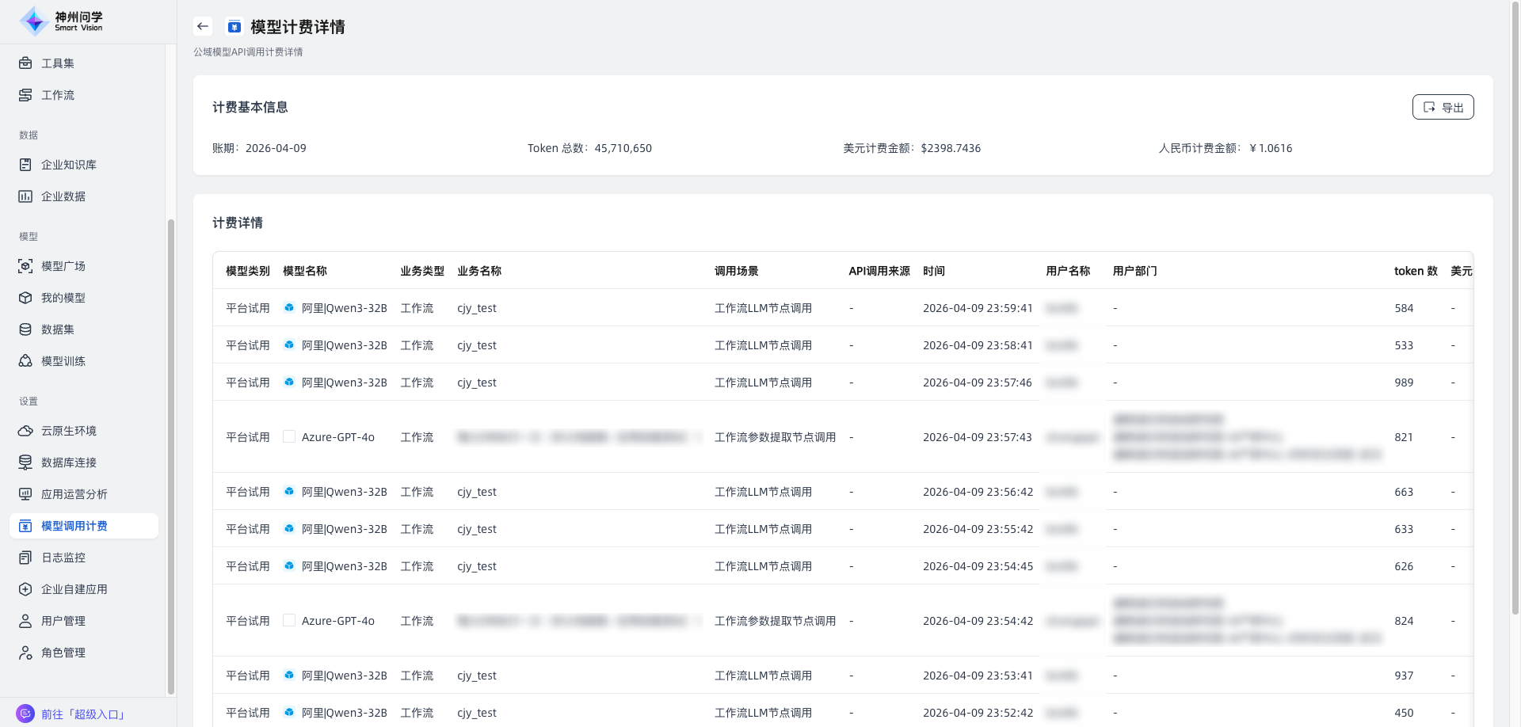Open 应用运营分析 in sidebar
Viewport: 1521px width, 727px height.
pos(74,494)
